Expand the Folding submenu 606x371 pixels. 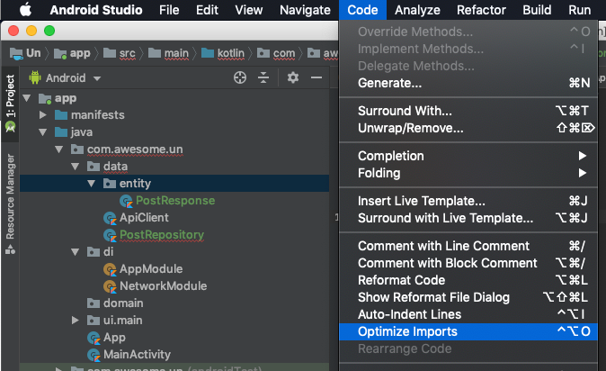click(468, 173)
